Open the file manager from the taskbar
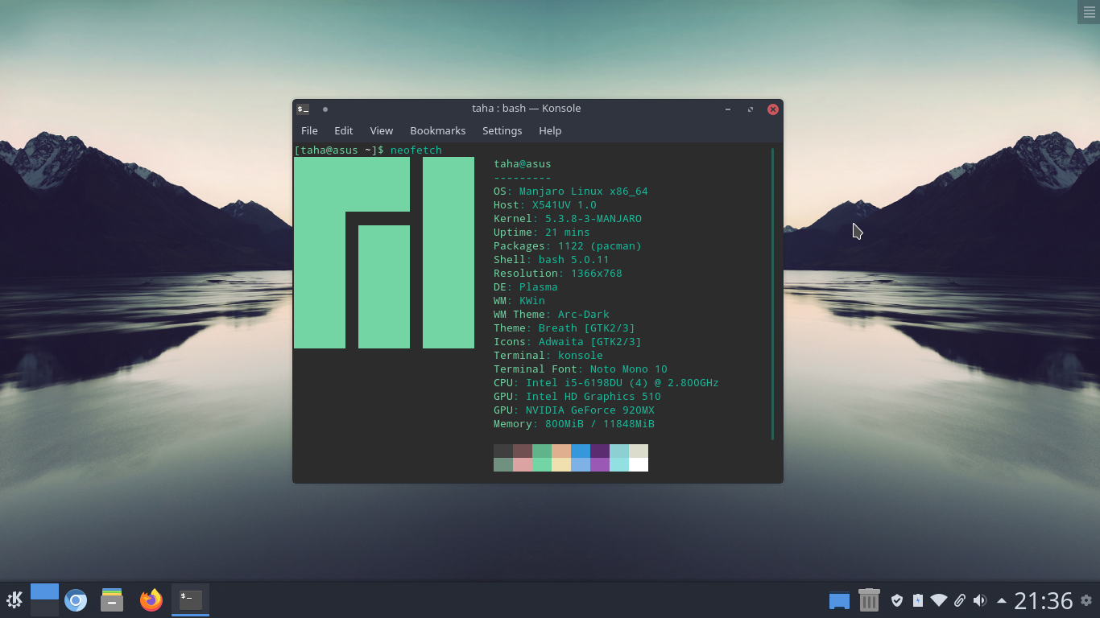 tap(112, 600)
